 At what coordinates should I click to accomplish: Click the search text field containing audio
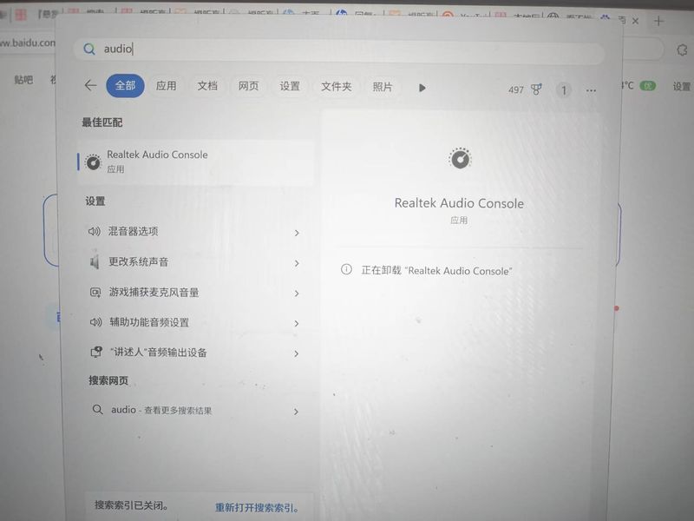pyautogui.click(x=347, y=49)
